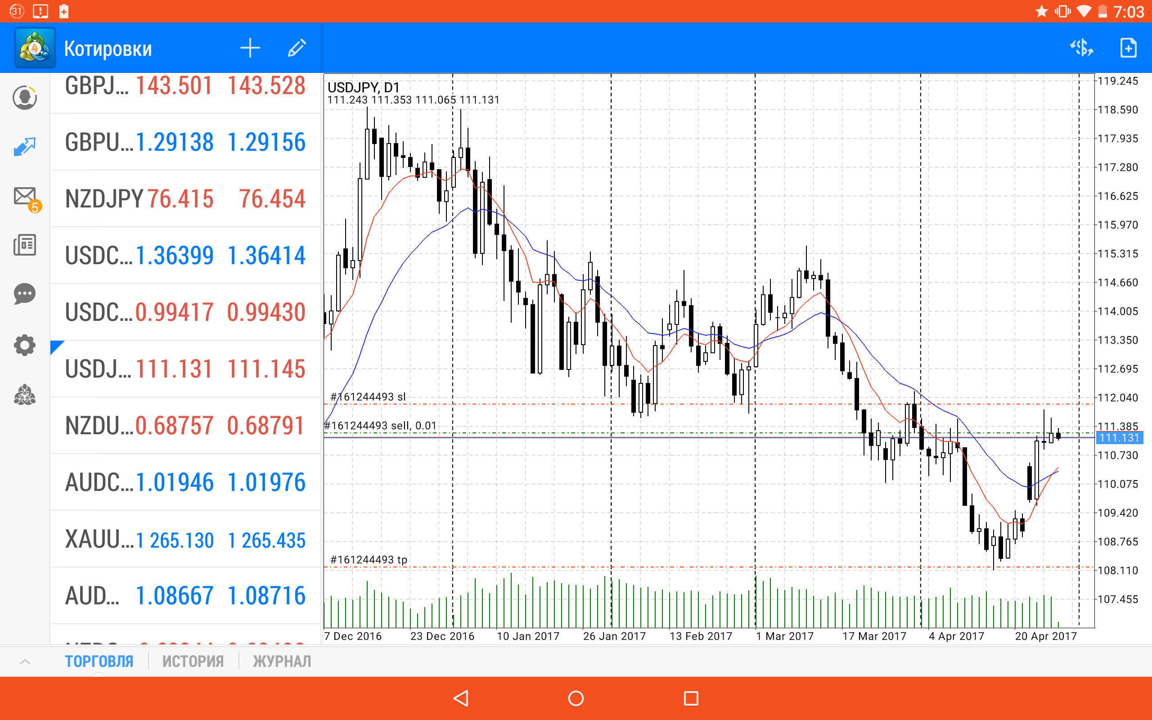This screenshot has width=1152, height=720.
Task: Select the AUDC… 1.01946 quote row
Action: tap(186, 482)
